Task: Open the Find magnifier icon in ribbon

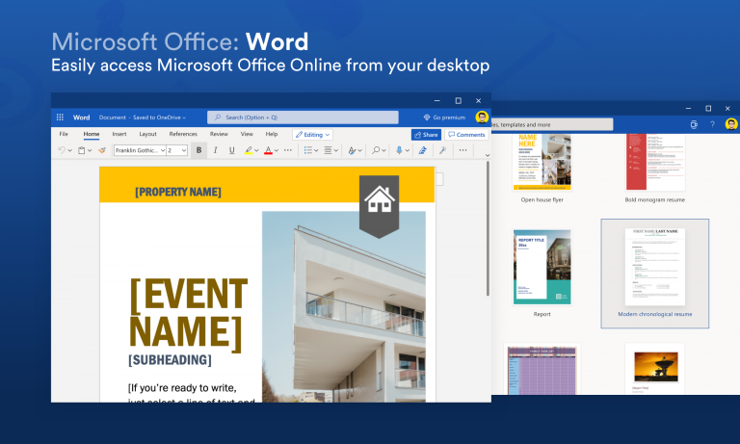Action: (x=376, y=150)
